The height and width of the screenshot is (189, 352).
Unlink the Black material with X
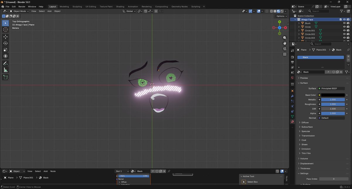[x=341, y=72]
